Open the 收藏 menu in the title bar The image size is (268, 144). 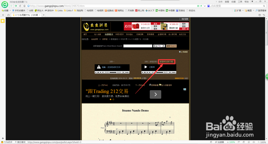pos(233,2)
